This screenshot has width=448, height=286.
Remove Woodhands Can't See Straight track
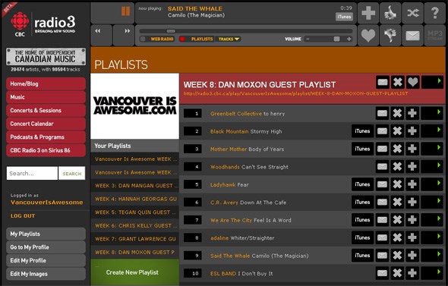pyautogui.click(x=397, y=167)
